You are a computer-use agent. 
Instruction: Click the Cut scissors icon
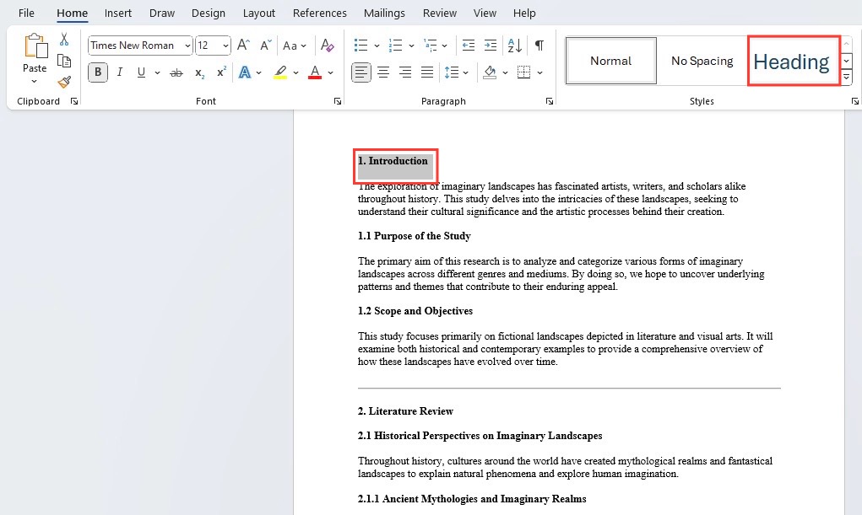click(x=64, y=39)
